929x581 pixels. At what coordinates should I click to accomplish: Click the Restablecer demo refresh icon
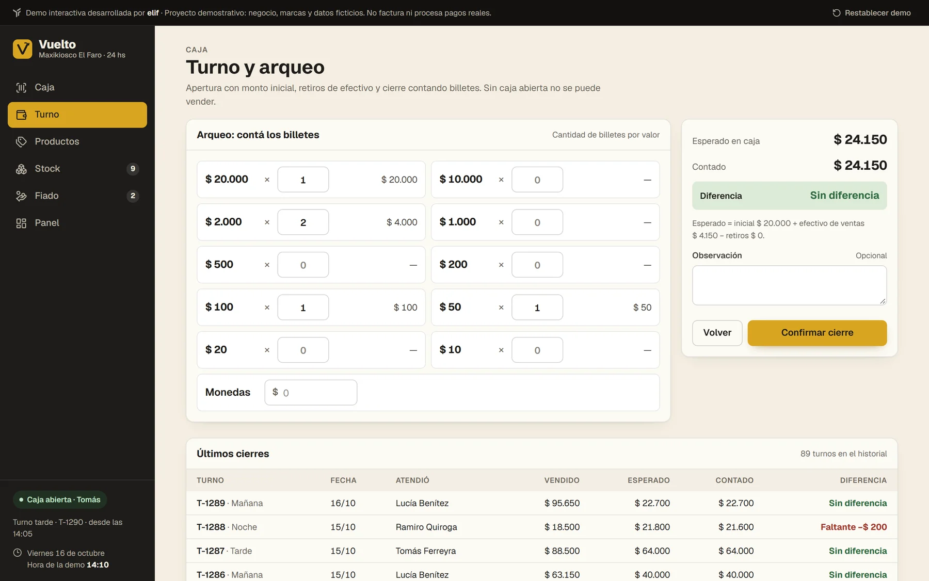click(x=837, y=13)
